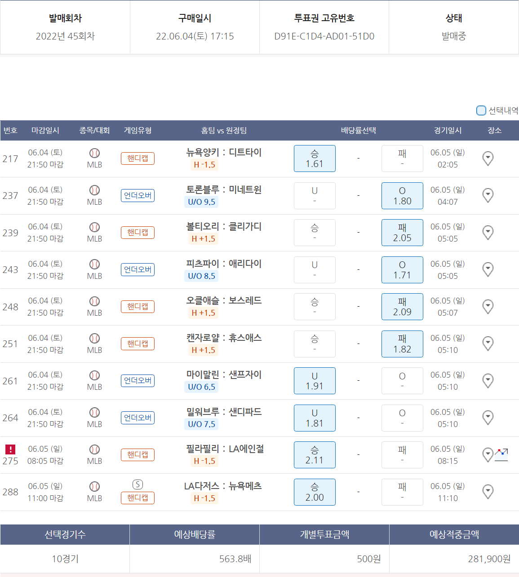Select U option for 토론블루 vs 미네트윈
Screen dimensions: 519x577
click(315, 196)
